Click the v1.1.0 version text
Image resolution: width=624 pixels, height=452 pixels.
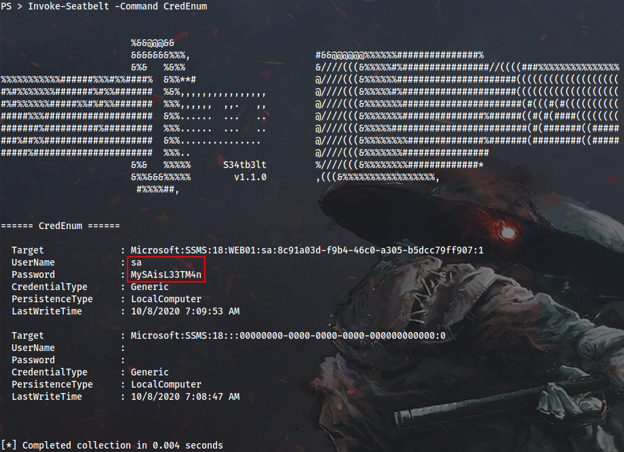250,177
